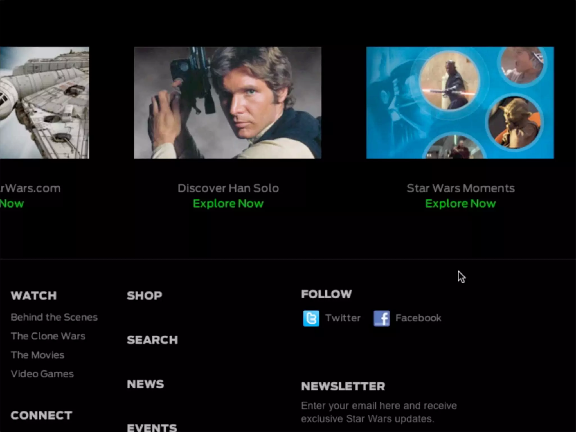576x432 pixels.
Task: Open Behind the Scenes link
Action: [54, 317]
